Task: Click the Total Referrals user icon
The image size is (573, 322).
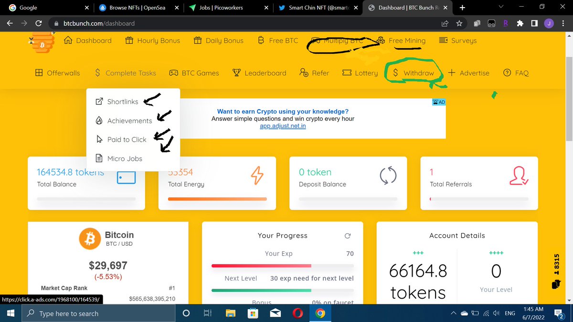Action: tap(519, 176)
